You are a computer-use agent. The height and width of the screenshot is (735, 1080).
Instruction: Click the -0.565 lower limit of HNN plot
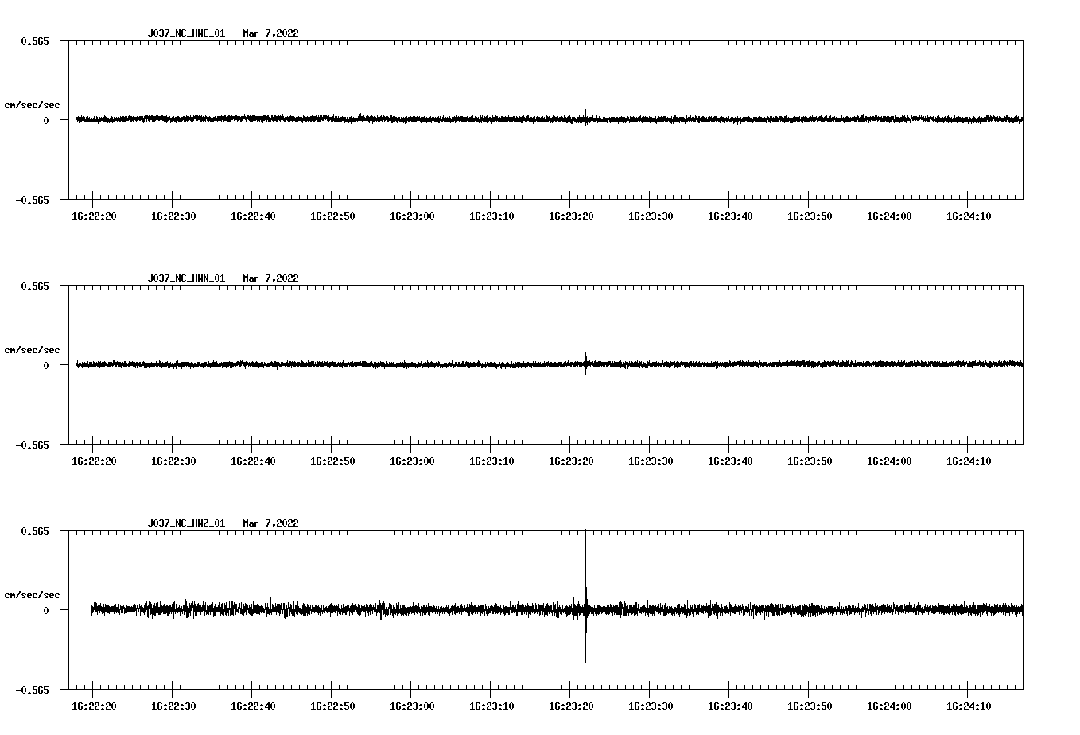click(32, 445)
